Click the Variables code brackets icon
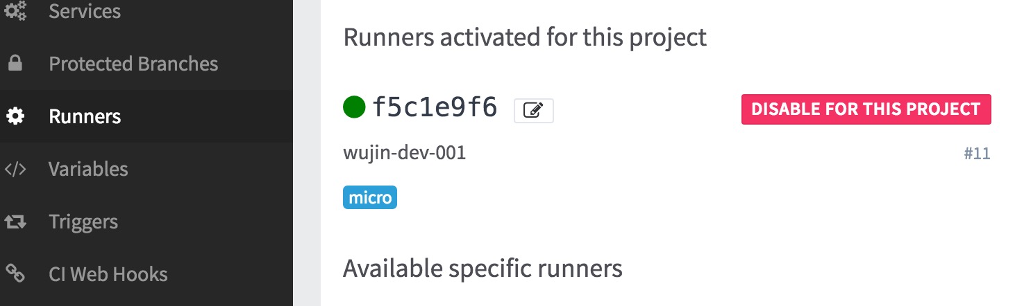The image size is (1015, 306). [x=15, y=170]
